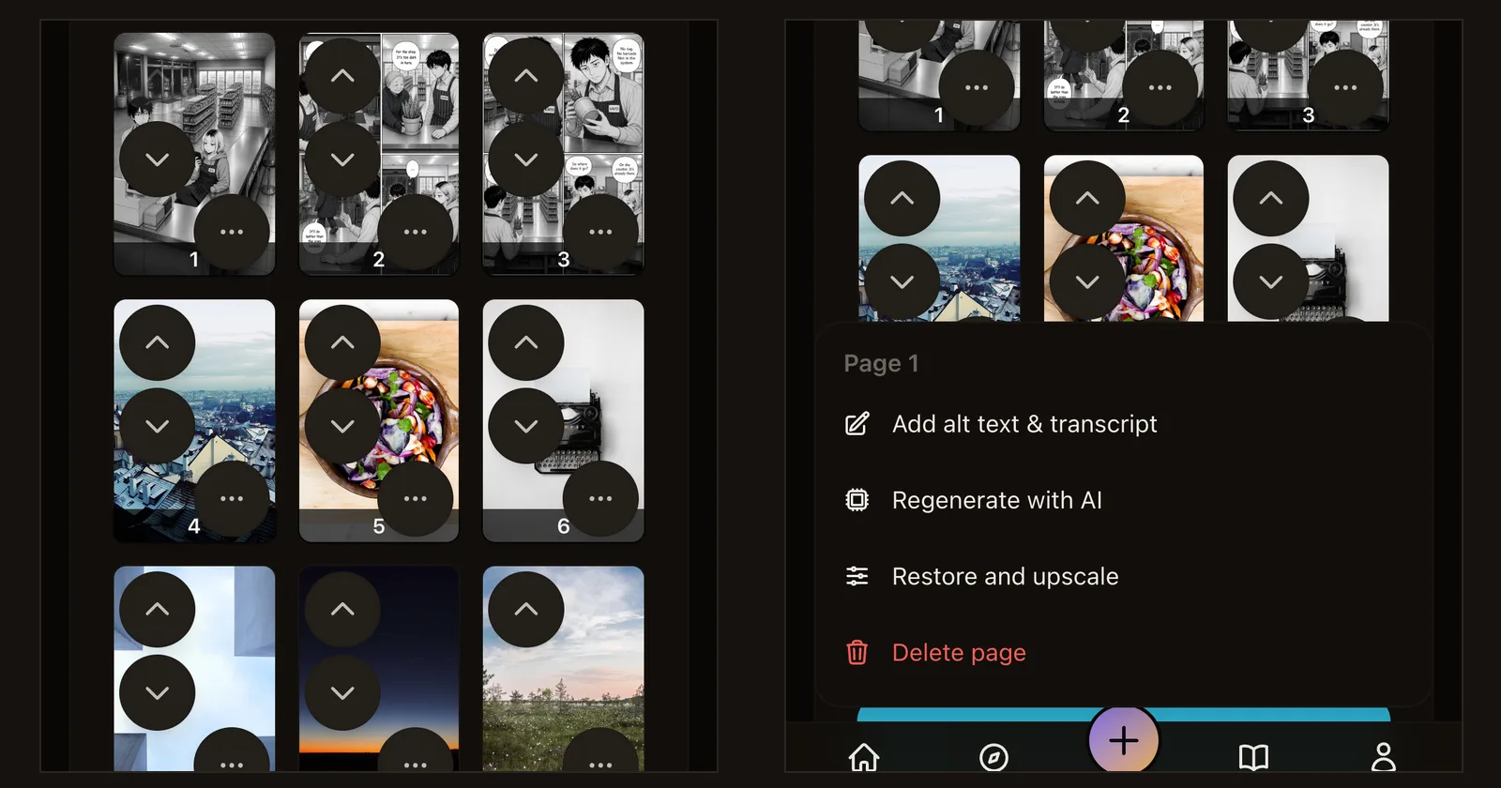Go to the Home tab in bottom navigation
This screenshot has height=788, width=1501.
(864, 757)
